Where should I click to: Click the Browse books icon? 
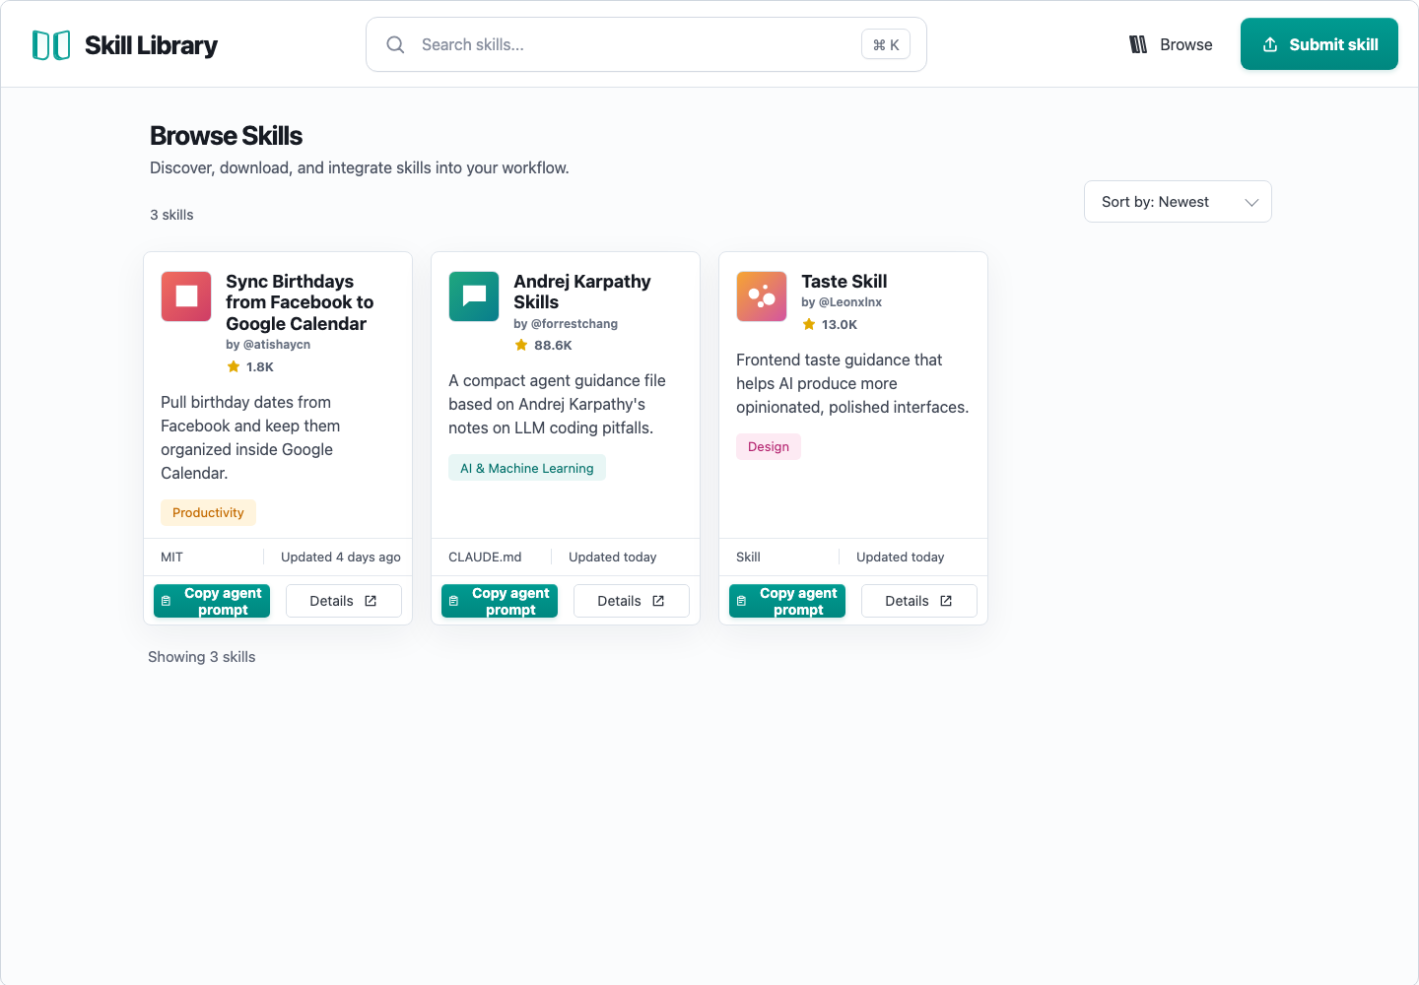[x=1138, y=44]
